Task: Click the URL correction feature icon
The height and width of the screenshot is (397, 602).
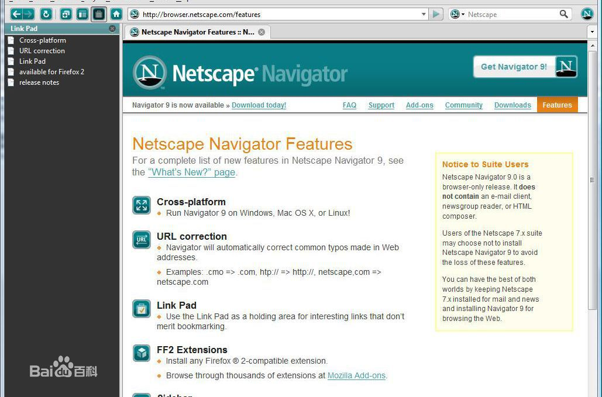Action: (142, 240)
